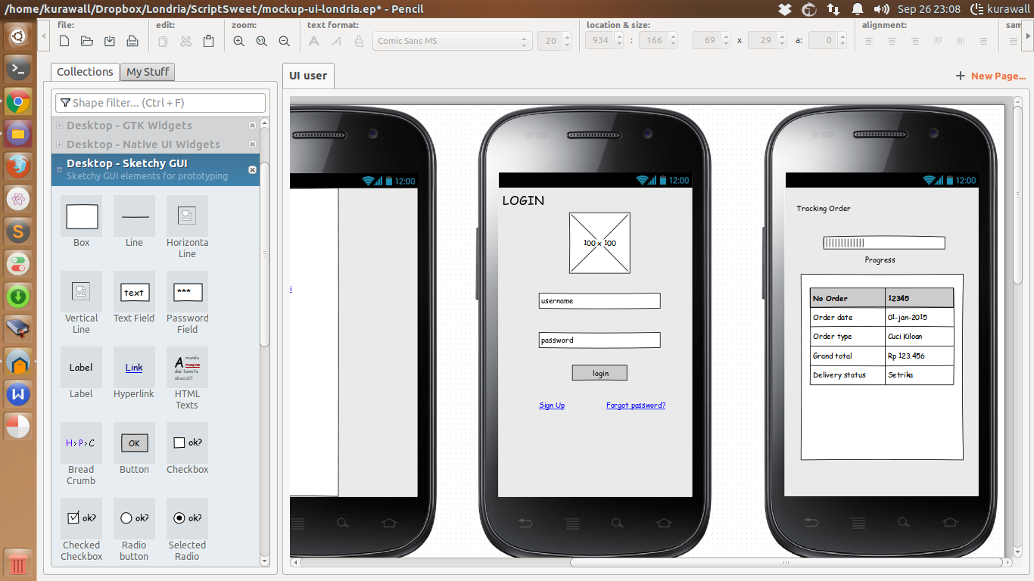
Task: Toggle bold in the text format section
Action: point(313,41)
